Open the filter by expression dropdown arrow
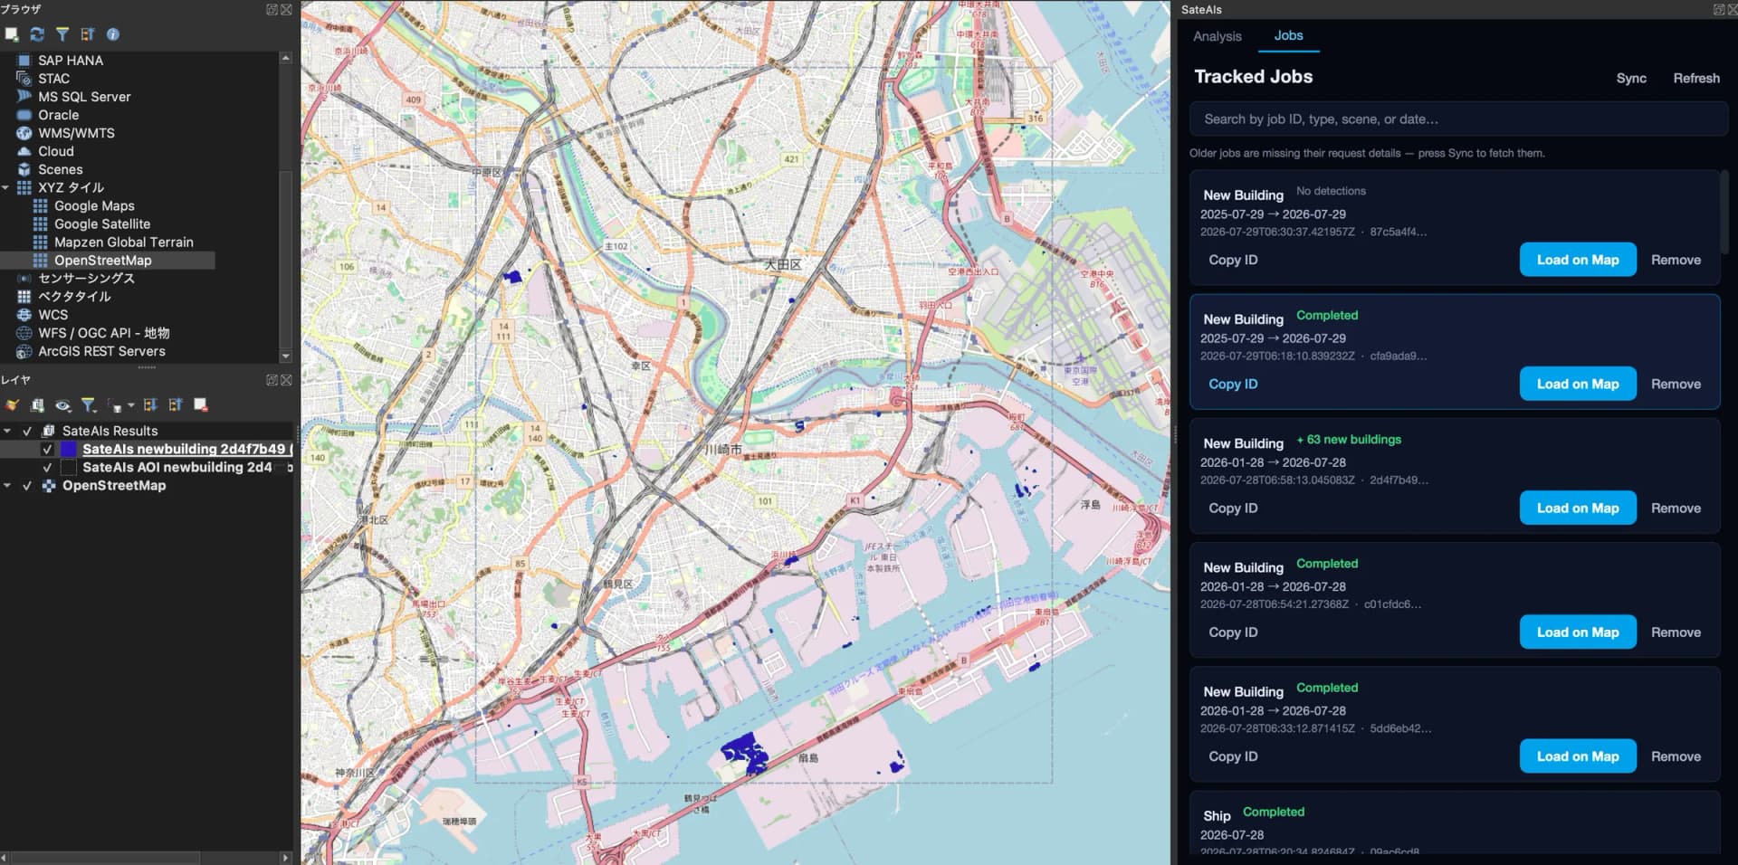The image size is (1738, 865). (x=130, y=406)
